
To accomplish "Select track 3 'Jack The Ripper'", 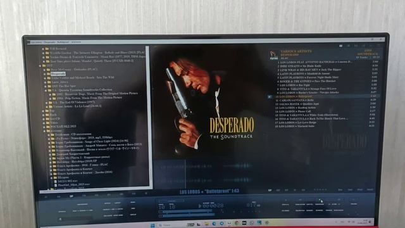I will 328,70.
